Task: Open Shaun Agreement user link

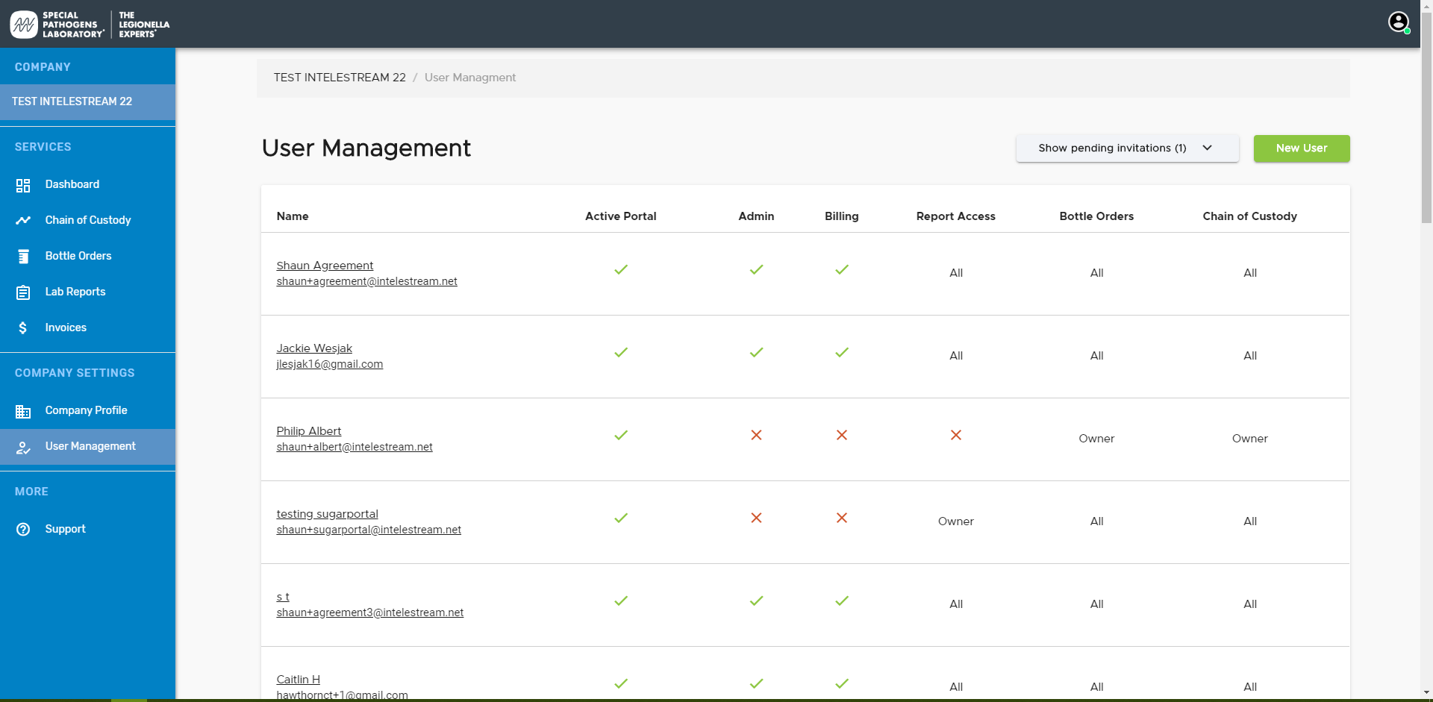Action: pyautogui.click(x=325, y=266)
